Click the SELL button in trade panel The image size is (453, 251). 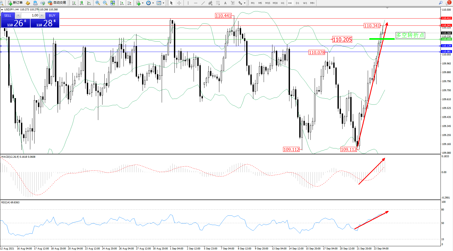(8, 15)
